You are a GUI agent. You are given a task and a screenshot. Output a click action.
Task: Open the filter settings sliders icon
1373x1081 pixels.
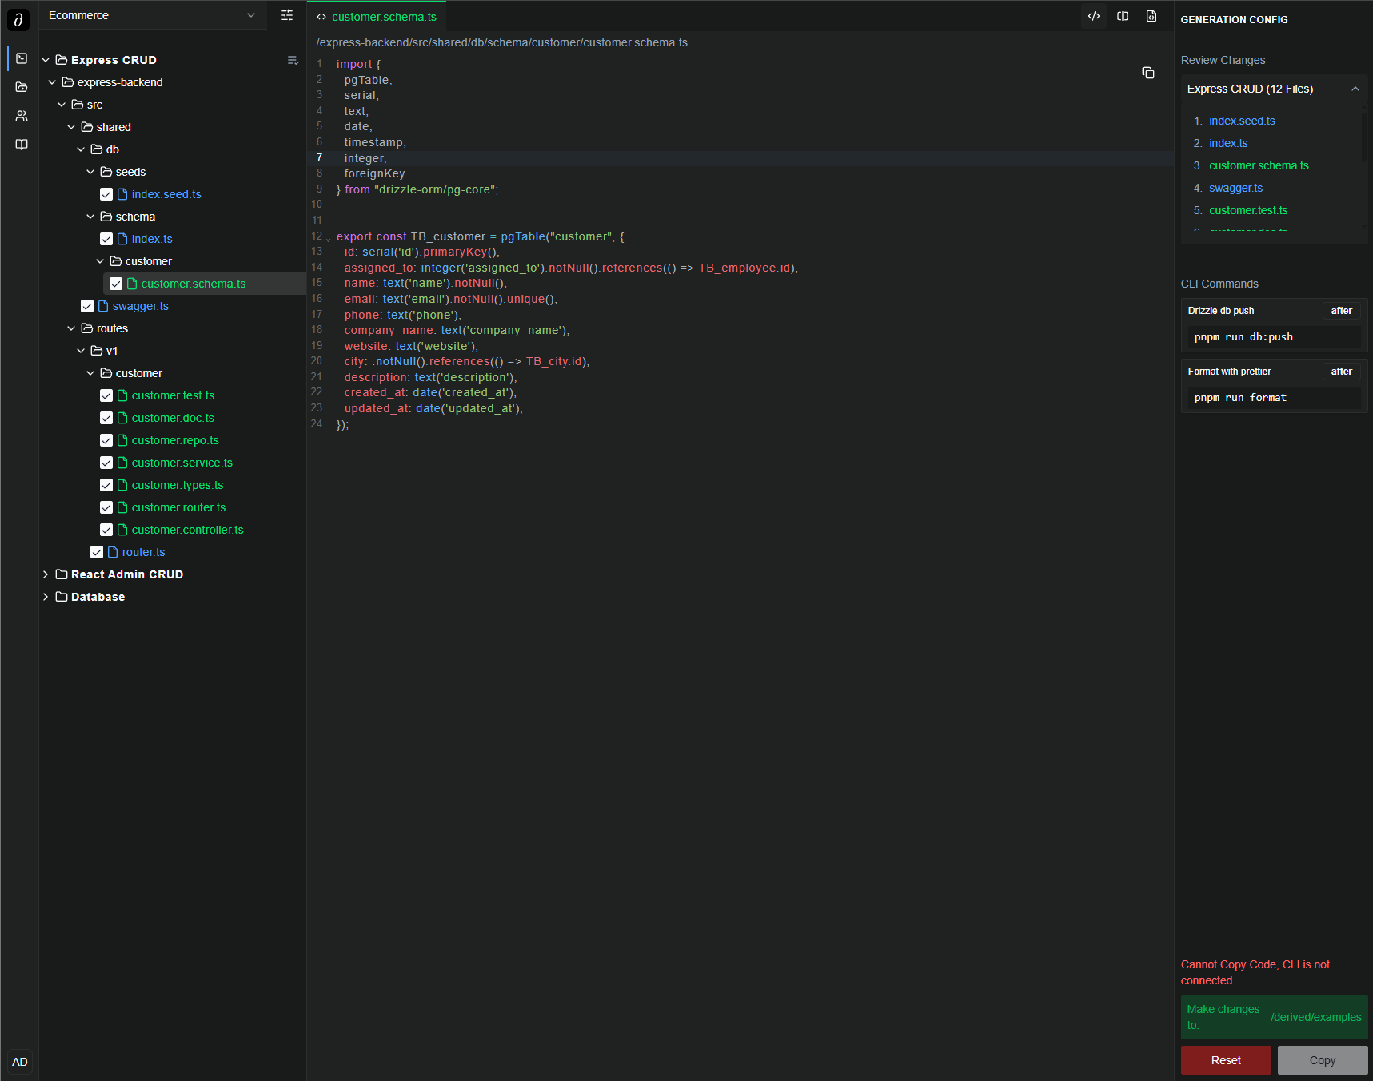pyautogui.click(x=287, y=15)
